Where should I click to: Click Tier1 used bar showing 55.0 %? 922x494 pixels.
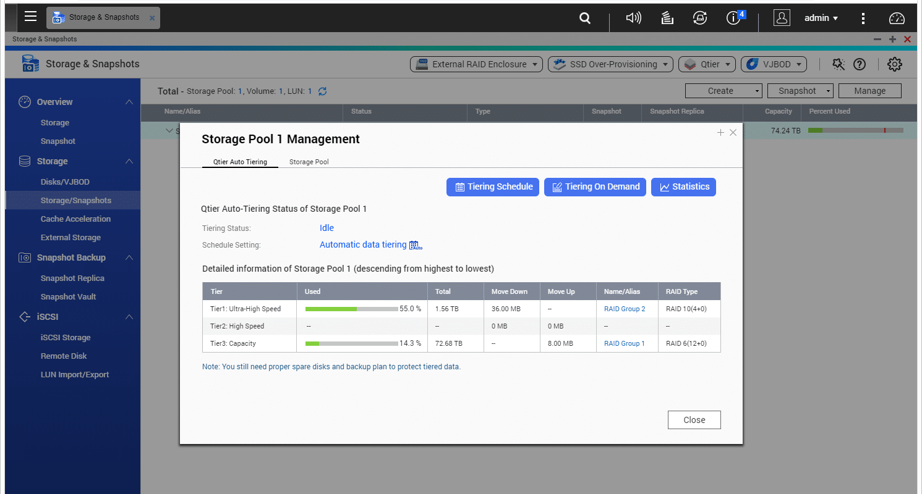[352, 309]
